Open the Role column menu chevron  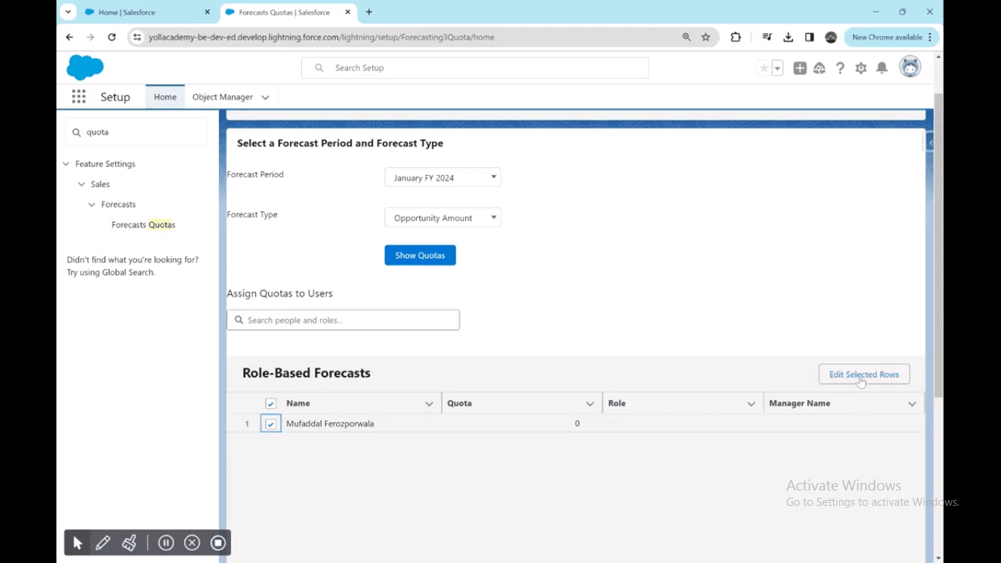point(751,403)
